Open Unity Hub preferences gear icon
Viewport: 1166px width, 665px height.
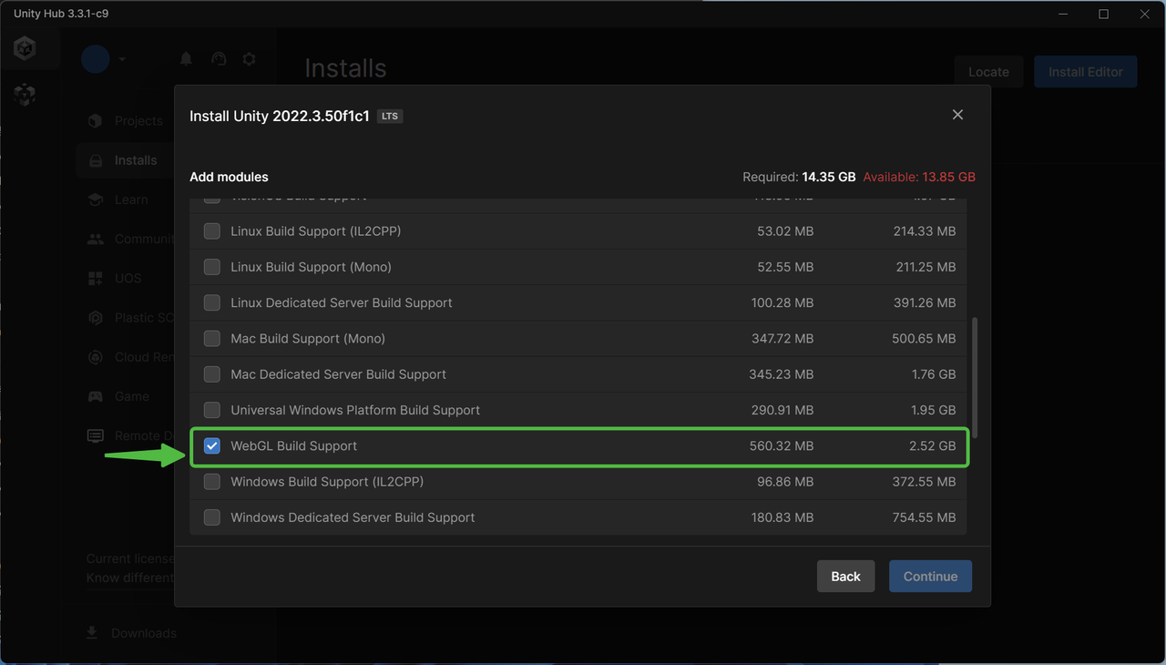(x=249, y=58)
